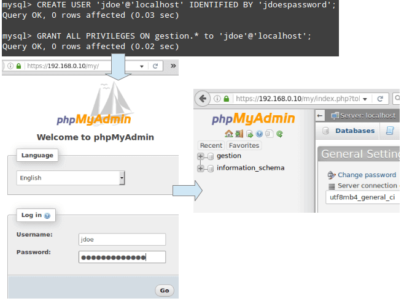Open the index.php URL history dropdown
This screenshot has height=301, width=404.
pyautogui.click(x=365, y=99)
